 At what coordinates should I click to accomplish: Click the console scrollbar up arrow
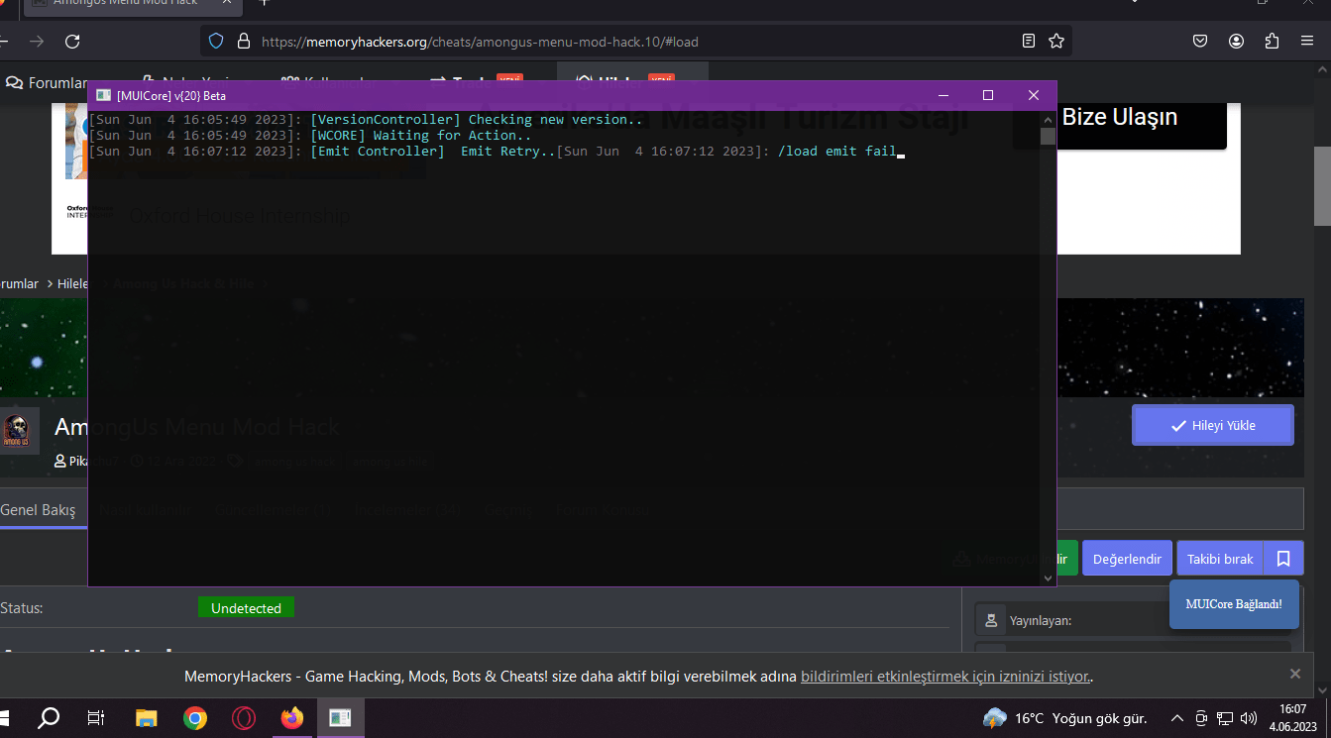1048,119
